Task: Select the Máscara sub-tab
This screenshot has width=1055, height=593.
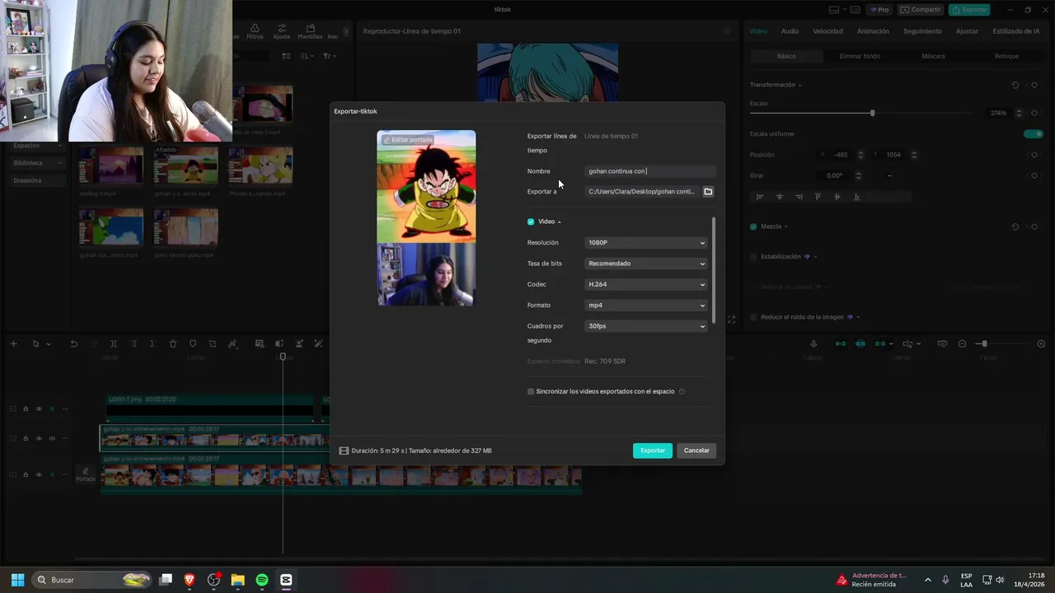Action: tap(933, 56)
